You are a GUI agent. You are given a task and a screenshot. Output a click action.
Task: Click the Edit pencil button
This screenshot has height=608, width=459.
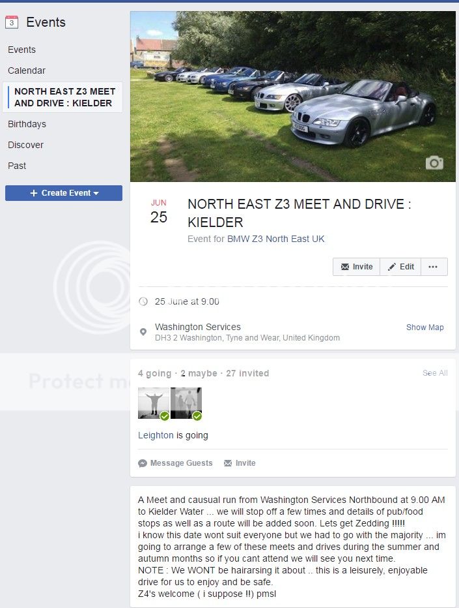coord(400,267)
